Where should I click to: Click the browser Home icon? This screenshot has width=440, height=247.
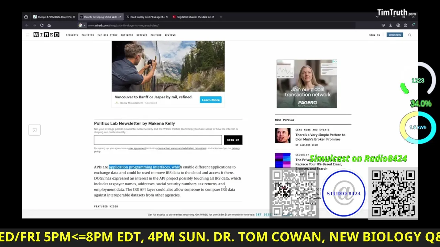49,25
